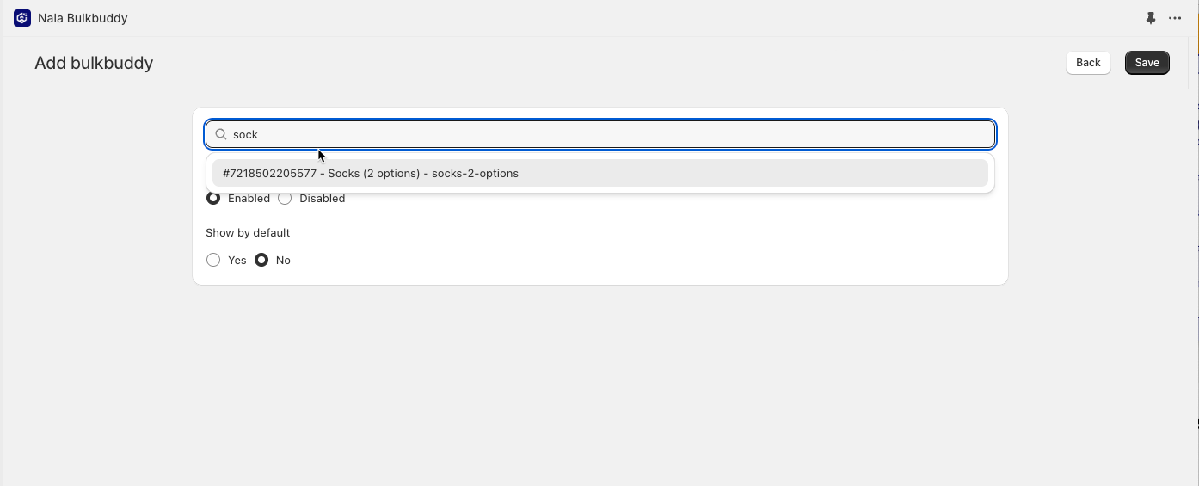Viewport: 1199px width, 486px height.
Task: Select the Enabled radio button
Action: point(213,199)
